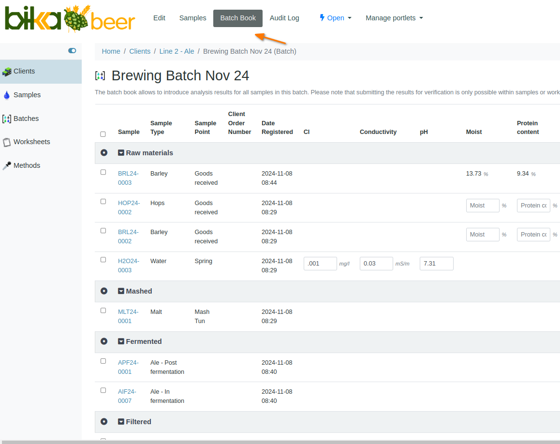Screen dimensions: 560x444
Task: Collapse the Raw materials group via its circle icon
Action: tap(103, 152)
